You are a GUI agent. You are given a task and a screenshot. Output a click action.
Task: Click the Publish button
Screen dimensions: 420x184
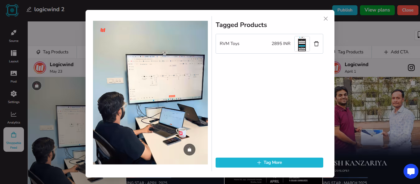345,10
